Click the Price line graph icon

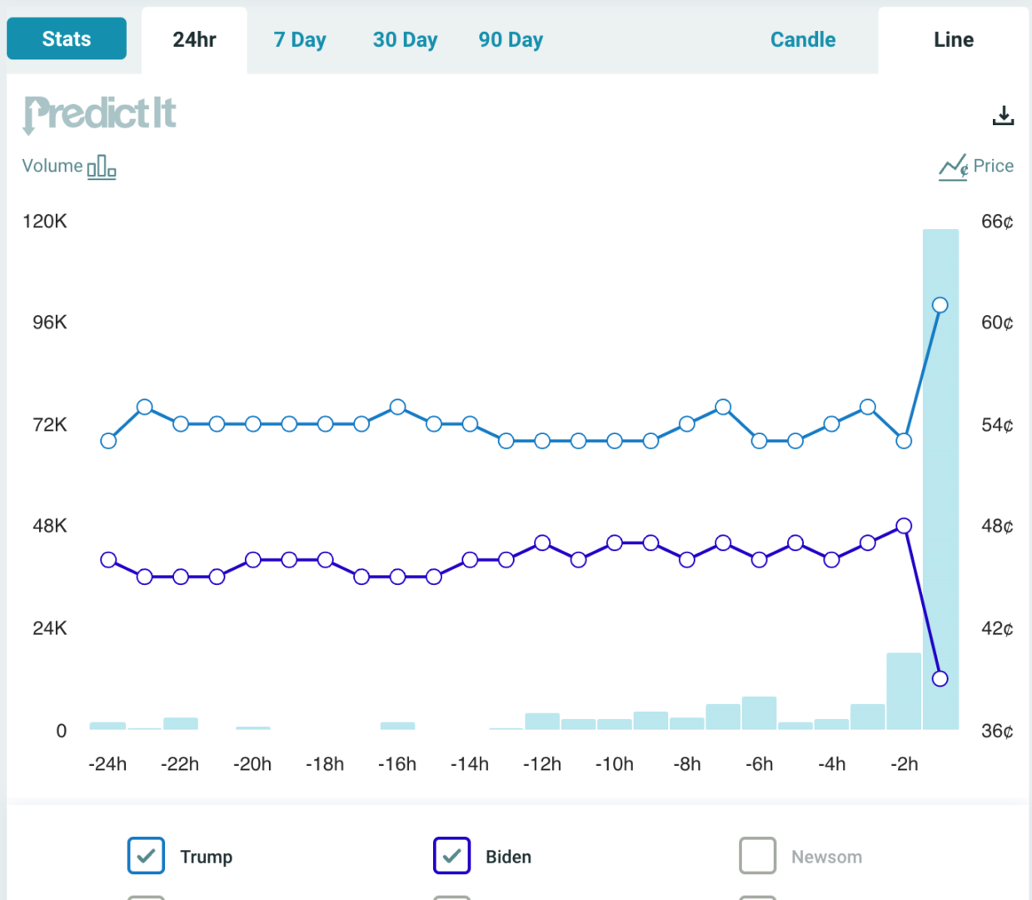[x=953, y=167]
